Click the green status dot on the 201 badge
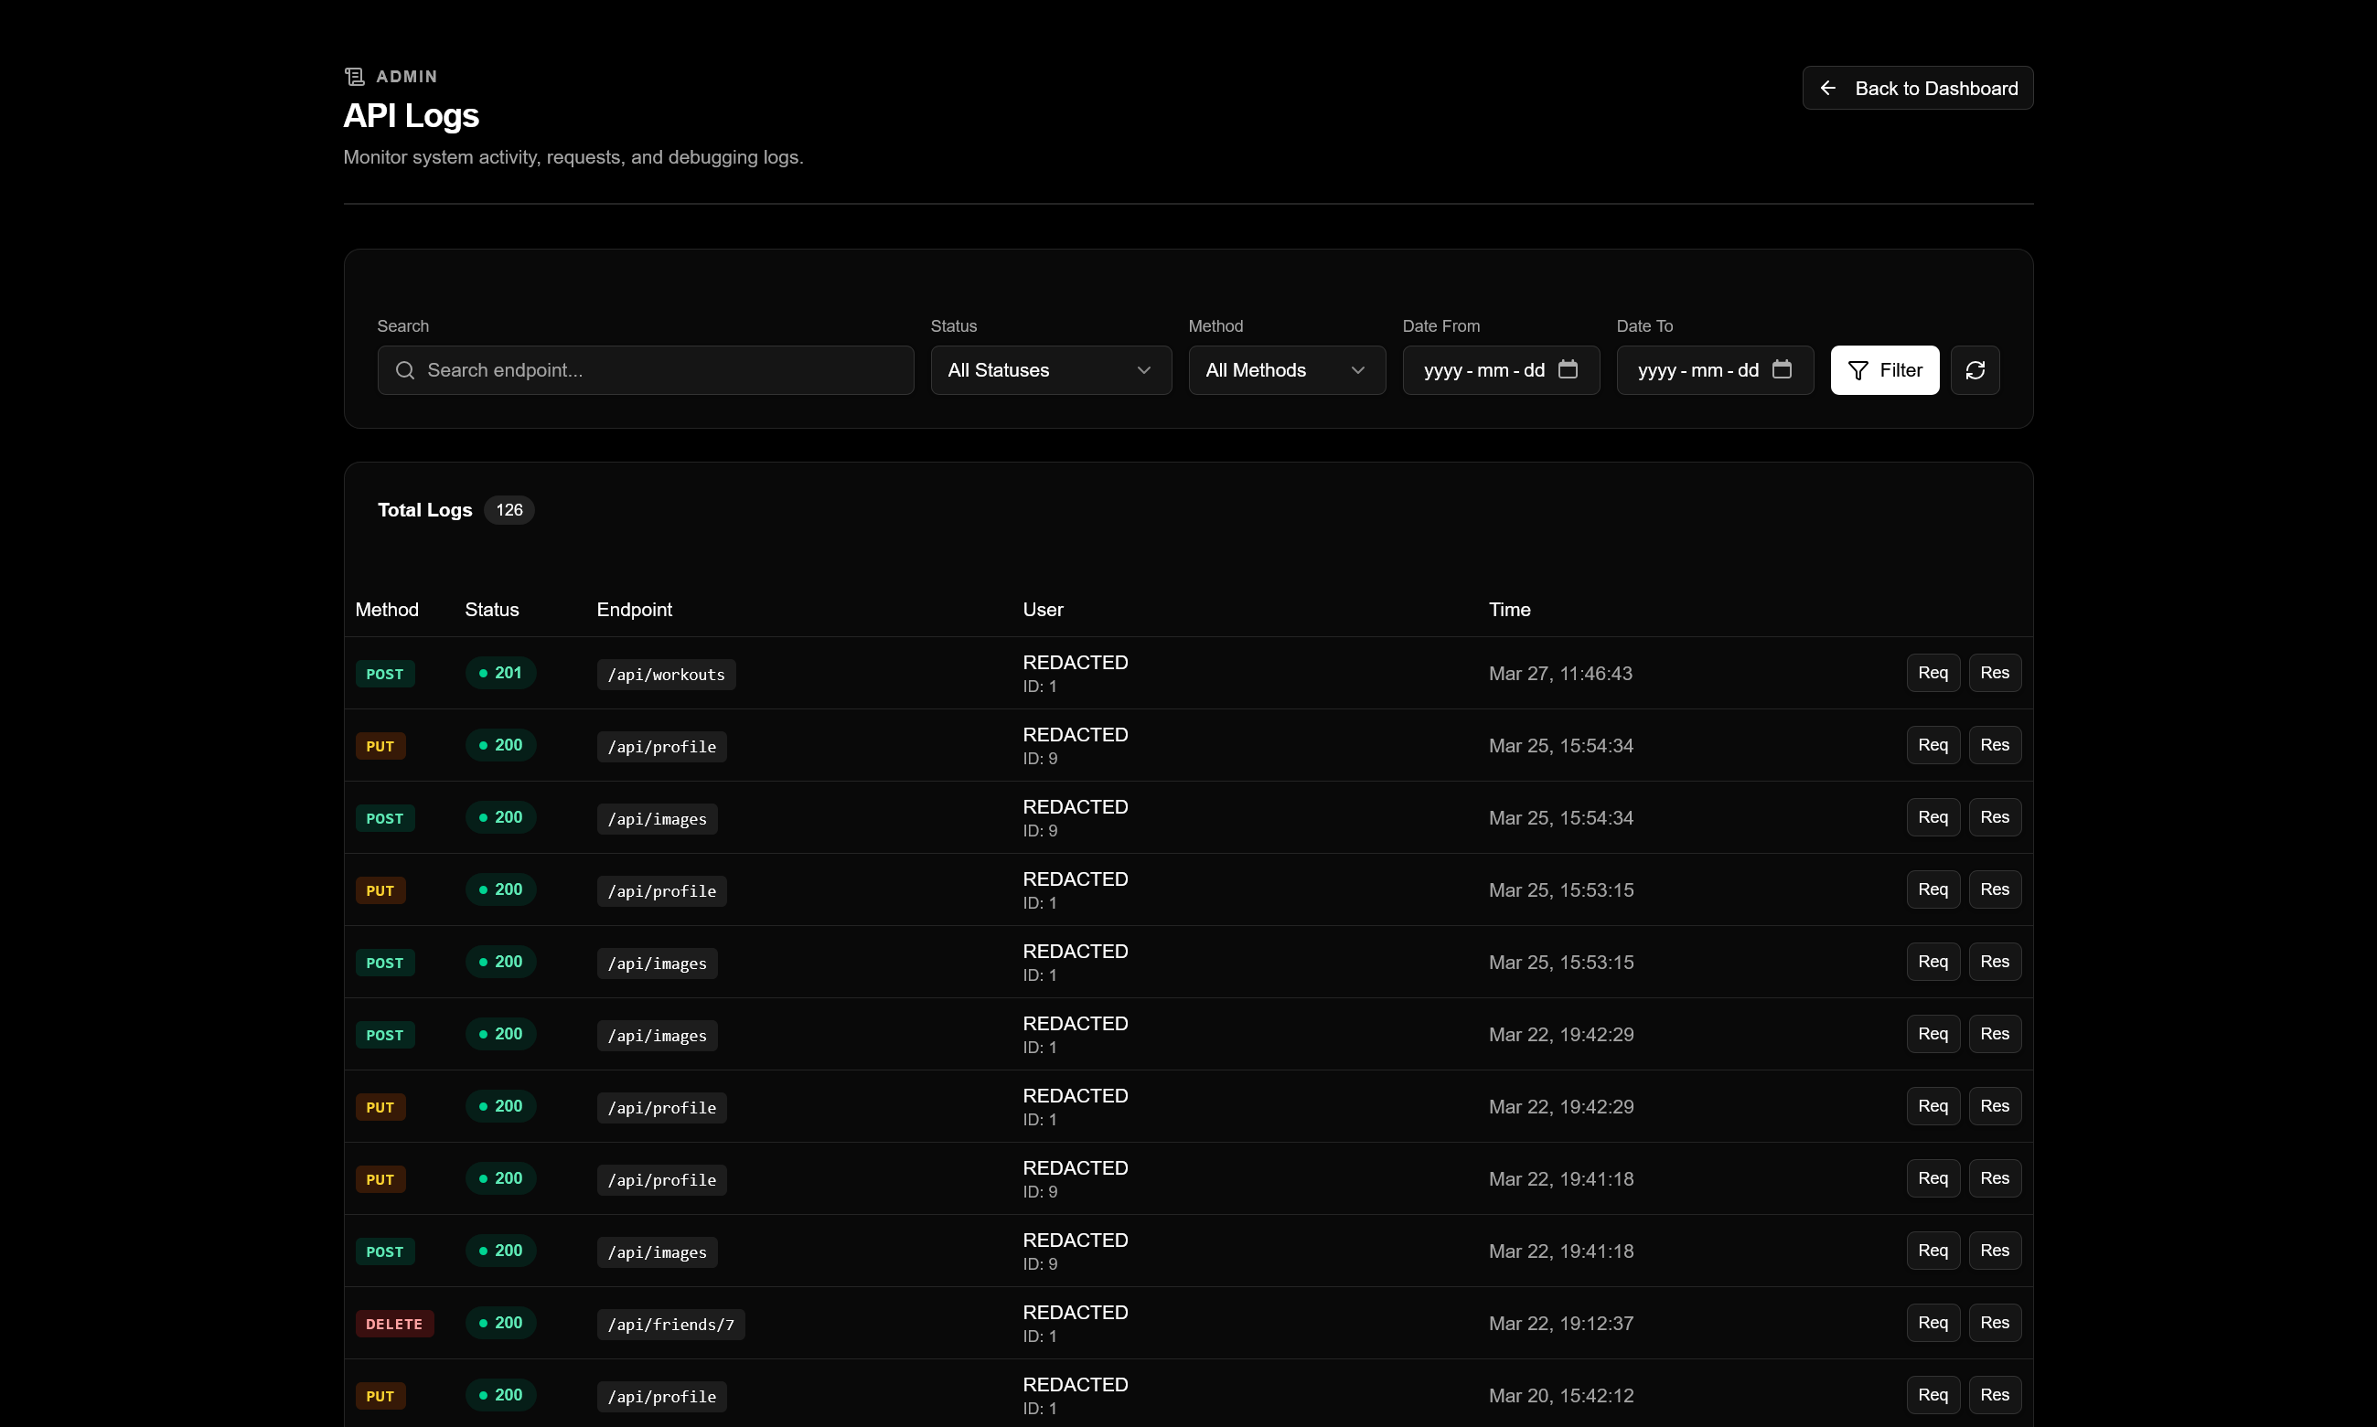This screenshot has height=1427, width=2377. pos(485,673)
